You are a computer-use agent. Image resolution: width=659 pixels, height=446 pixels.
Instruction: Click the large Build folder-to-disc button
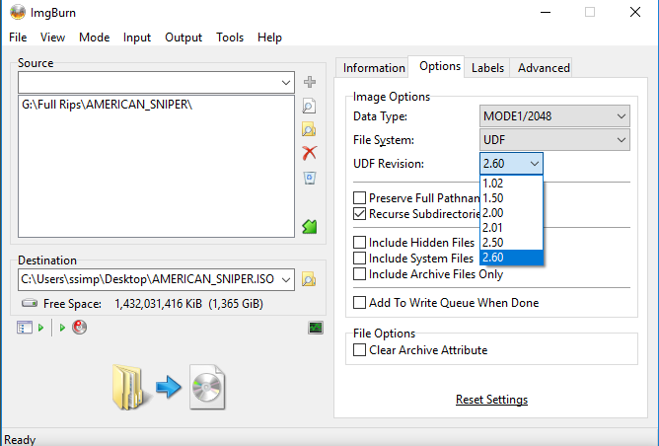tap(170, 387)
